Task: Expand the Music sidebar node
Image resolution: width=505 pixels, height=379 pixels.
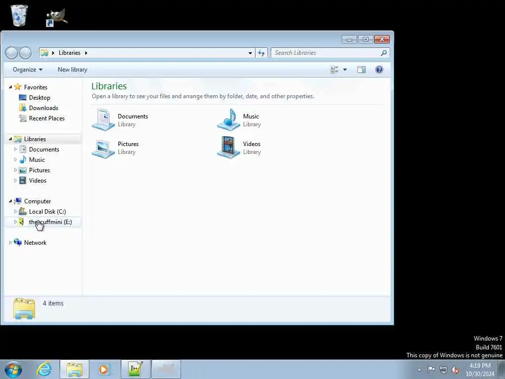Action: 15,160
